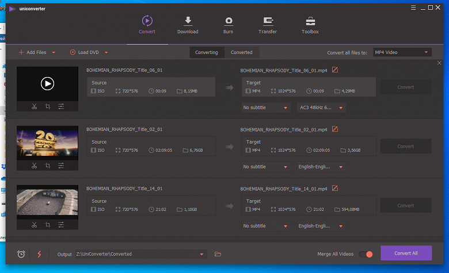The height and width of the screenshot is (273, 449).
Task: Select the Title_14_01 stadium thumbnail
Action: click(x=48, y=202)
